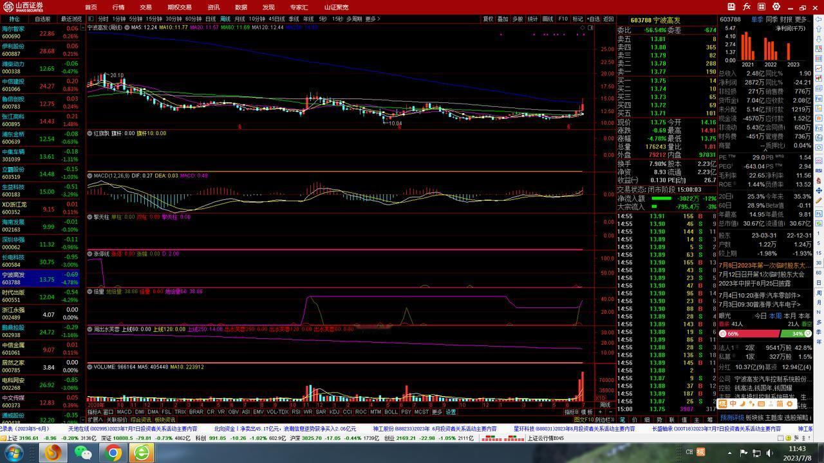Screen dimensions: 824x463
Task: Toggle the 周出水芙蓉 indicator circle button
Action: (x=90, y=329)
